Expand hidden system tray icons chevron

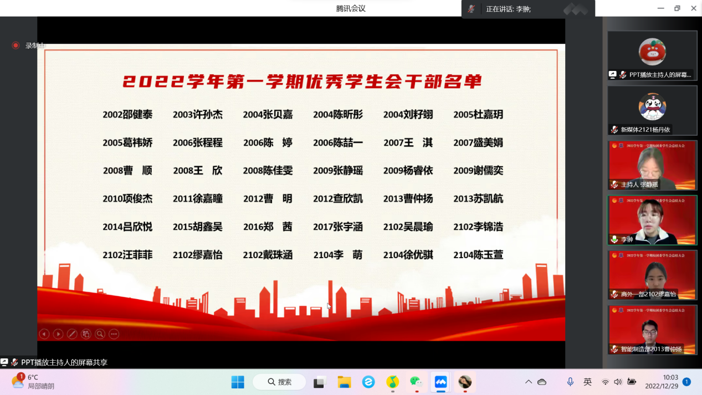[x=528, y=382]
